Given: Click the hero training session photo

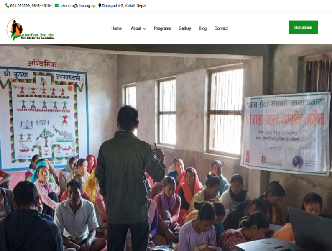Looking at the screenshot, I should pyautogui.click(x=166, y=148).
